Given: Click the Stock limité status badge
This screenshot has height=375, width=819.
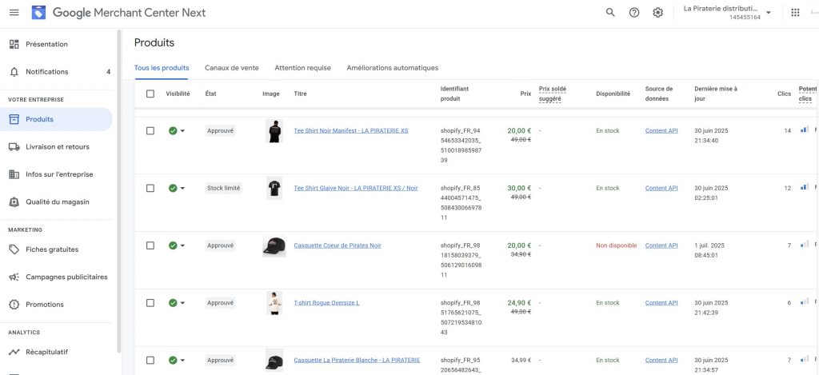Looking at the screenshot, I should (224, 188).
